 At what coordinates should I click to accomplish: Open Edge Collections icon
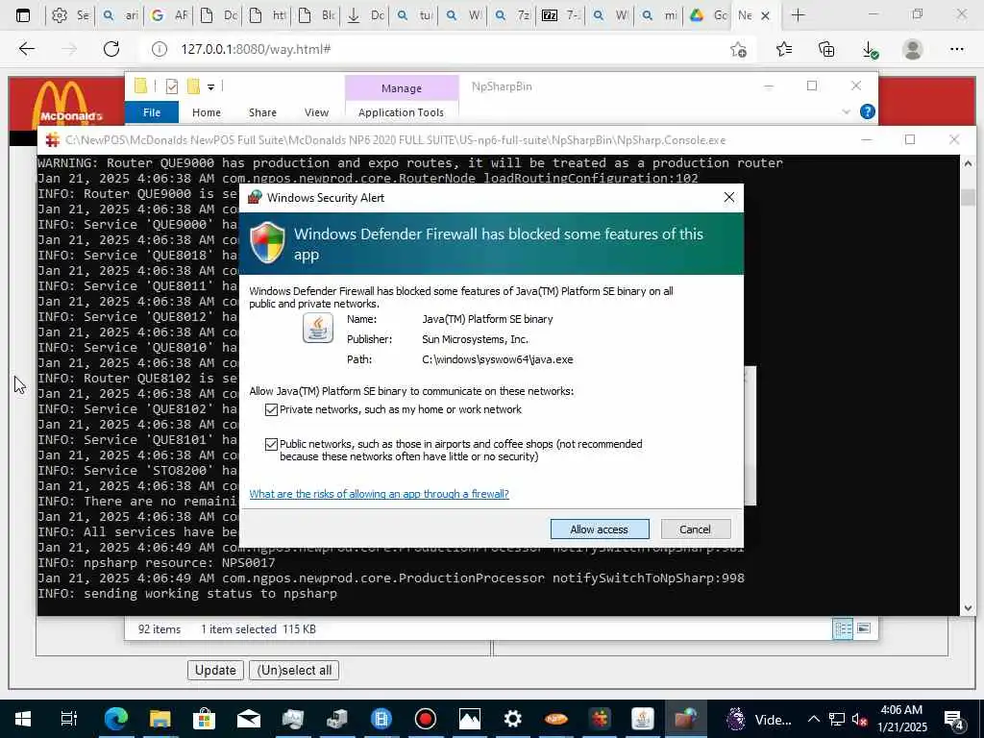click(x=826, y=49)
